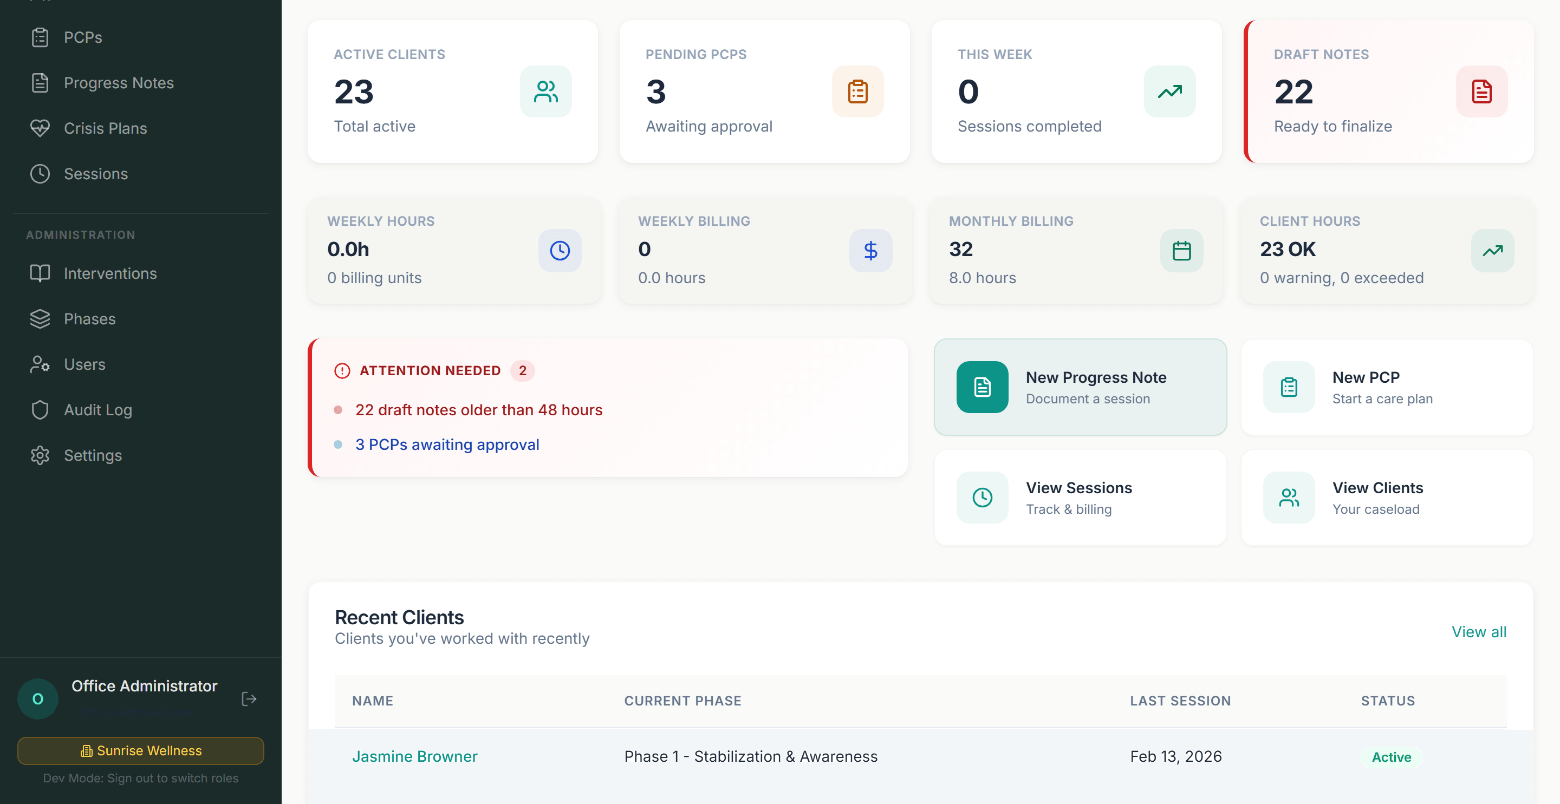The height and width of the screenshot is (804, 1560).
Task: Open the Users administration page
Action: (x=84, y=364)
